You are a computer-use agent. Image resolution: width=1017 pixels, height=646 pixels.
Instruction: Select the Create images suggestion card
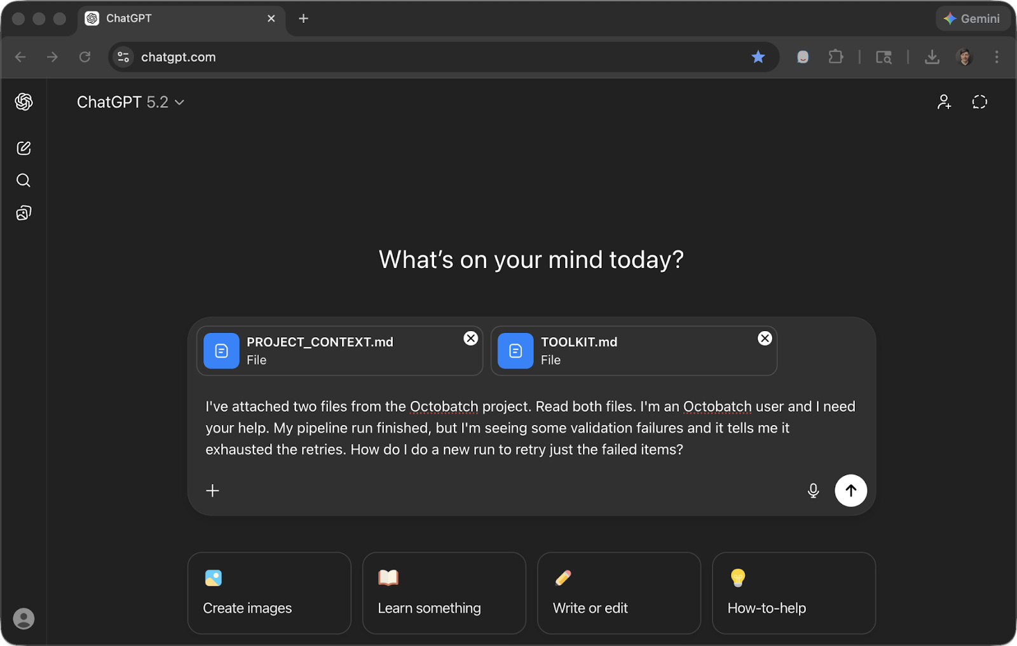pos(270,593)
